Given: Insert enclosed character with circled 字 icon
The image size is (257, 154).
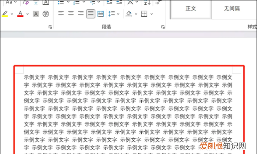Looking at the screenshot, I should click(46, 14).
